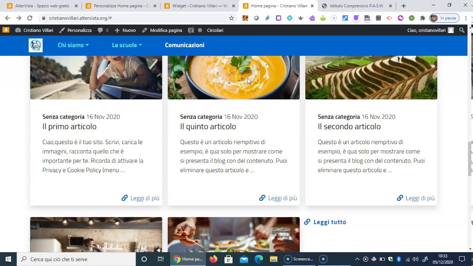The width and height of the screenshot is (473, 266).
Task: Bookmark this page with the star icon
Action: pyautogui.click(x=231, y=18)
